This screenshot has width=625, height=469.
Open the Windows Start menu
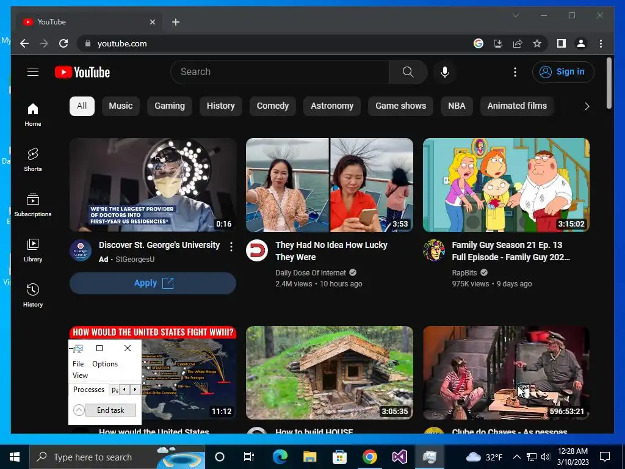[15, 457]
